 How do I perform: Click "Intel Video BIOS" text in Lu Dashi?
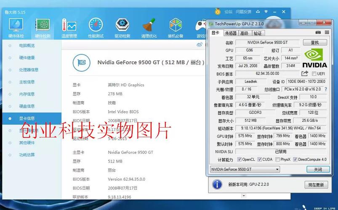click(123, 112)
